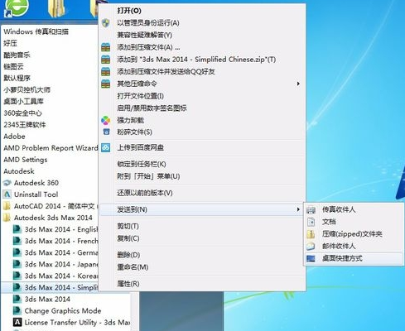Screen dimensions: 405x331
Task: Open Windows 传真和扫描 in start menu
Action: tap(36, 31)
